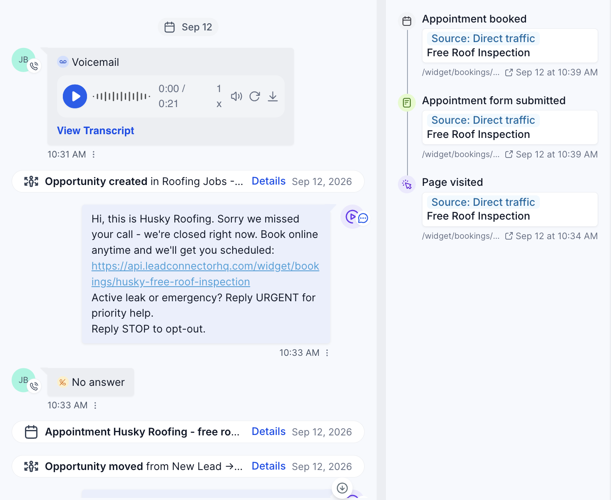Click the Appointment form submitted timeline icon
Screen dimensions: 611x500
click(407, 102)
